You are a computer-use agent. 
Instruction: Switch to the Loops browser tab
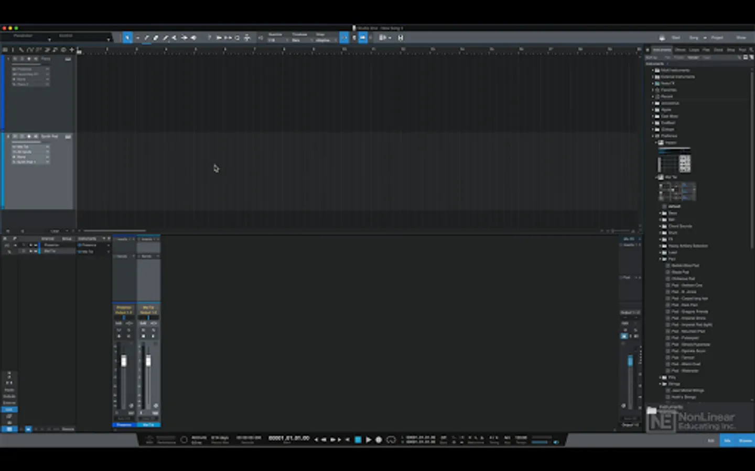pos(694,50)
